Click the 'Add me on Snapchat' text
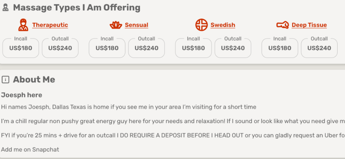The height and width of the screenshot is (159, 345). (30, 149)
